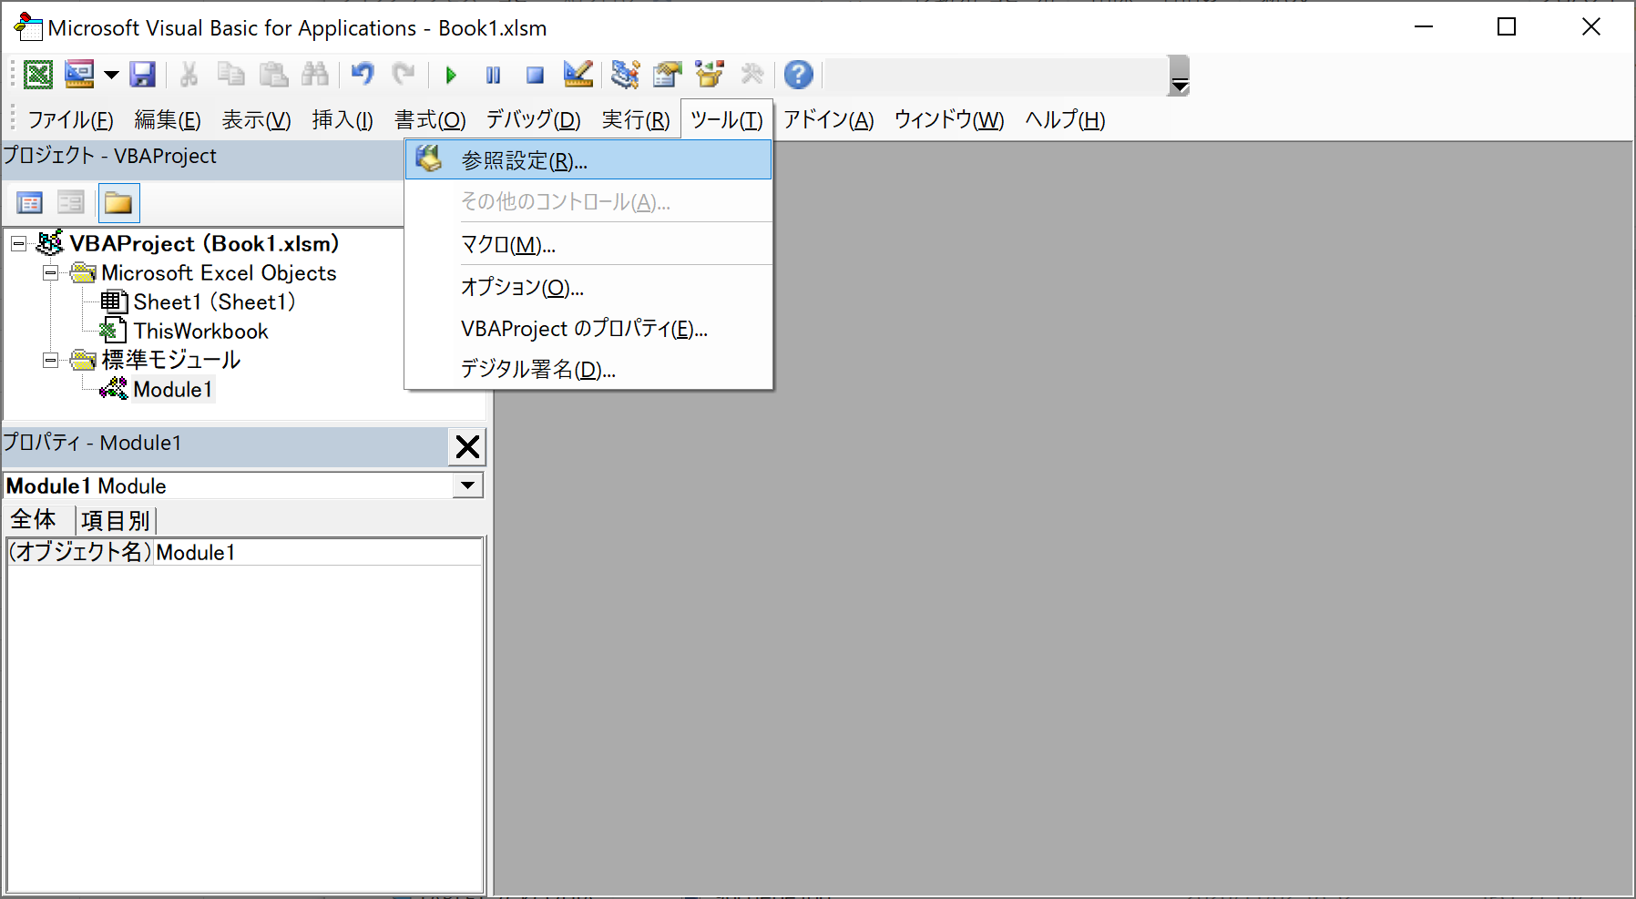
Task: Collapse the 標準モジュール folder
Action: coord(51,361)
